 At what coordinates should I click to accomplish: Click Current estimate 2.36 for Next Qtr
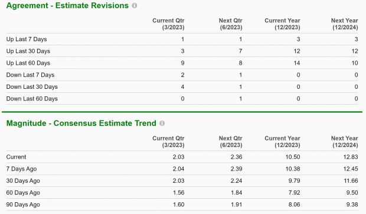(237, 157)
